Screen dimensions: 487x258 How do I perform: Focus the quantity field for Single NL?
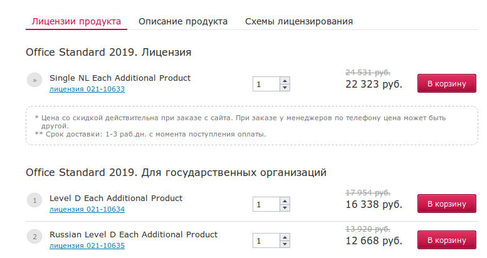point(266,84)
